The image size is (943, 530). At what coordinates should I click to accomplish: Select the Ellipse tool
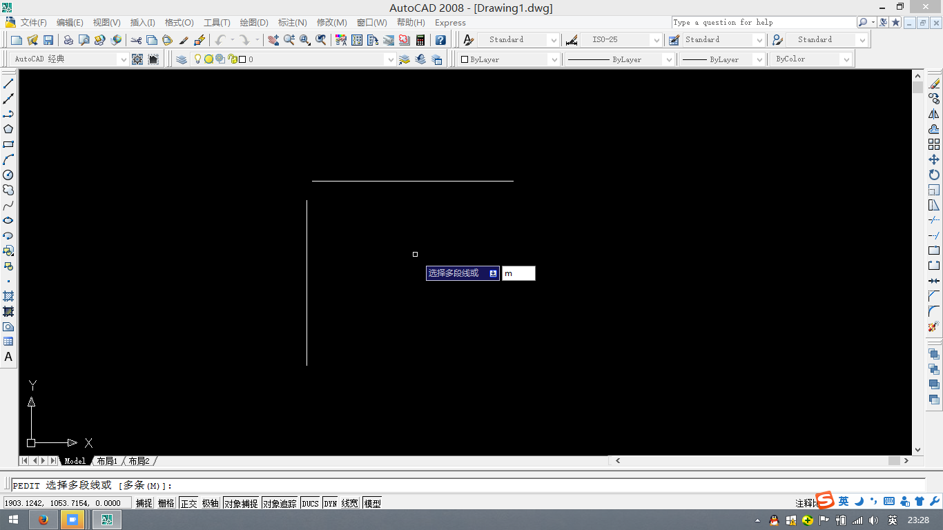coord(8,220)
